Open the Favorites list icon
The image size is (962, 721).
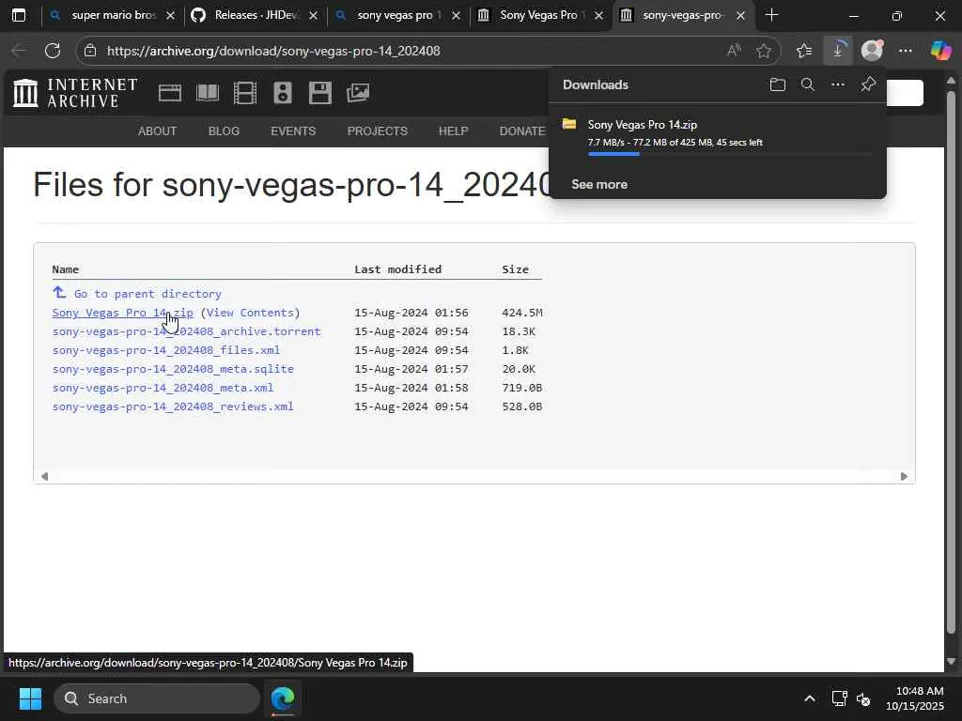coord(804,51)
